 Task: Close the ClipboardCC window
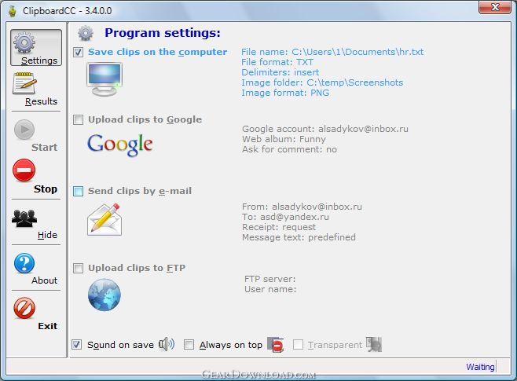(494, 8)
